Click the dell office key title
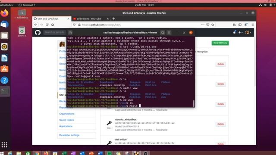Viewport: 276px width, 155px height. [121, 139]
